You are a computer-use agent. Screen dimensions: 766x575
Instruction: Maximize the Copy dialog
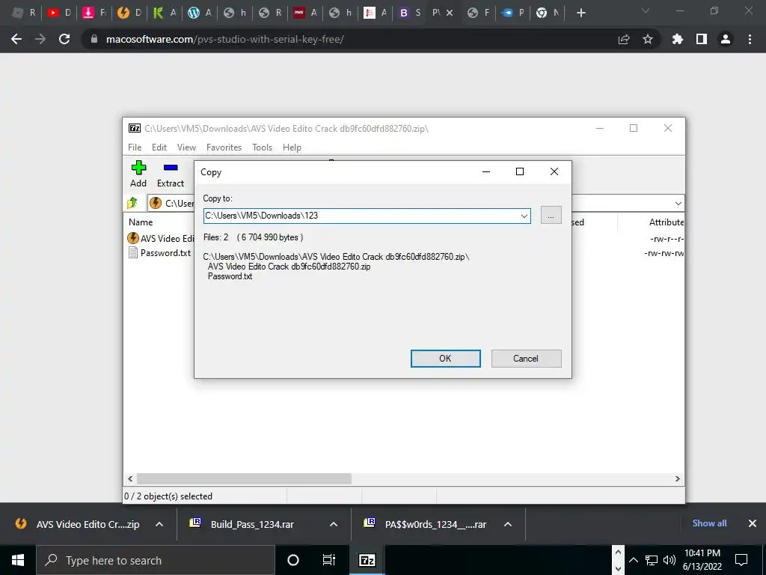click(x=520, y=171)
